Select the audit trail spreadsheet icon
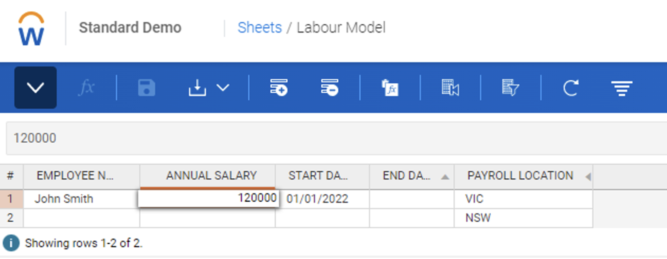 point(449,87)
